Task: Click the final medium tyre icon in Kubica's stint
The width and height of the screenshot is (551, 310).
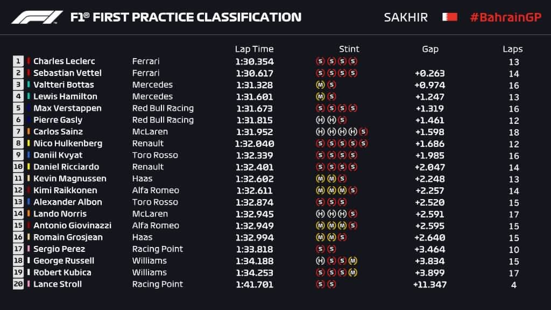Action: (353, 272)
